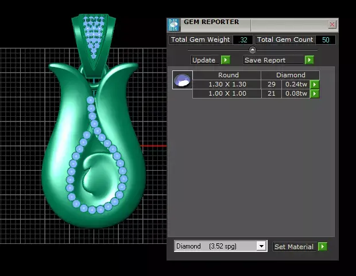The height and width of the screenshot is (276, 356).
Task: Click the Update button label
Action: (206, 60)
